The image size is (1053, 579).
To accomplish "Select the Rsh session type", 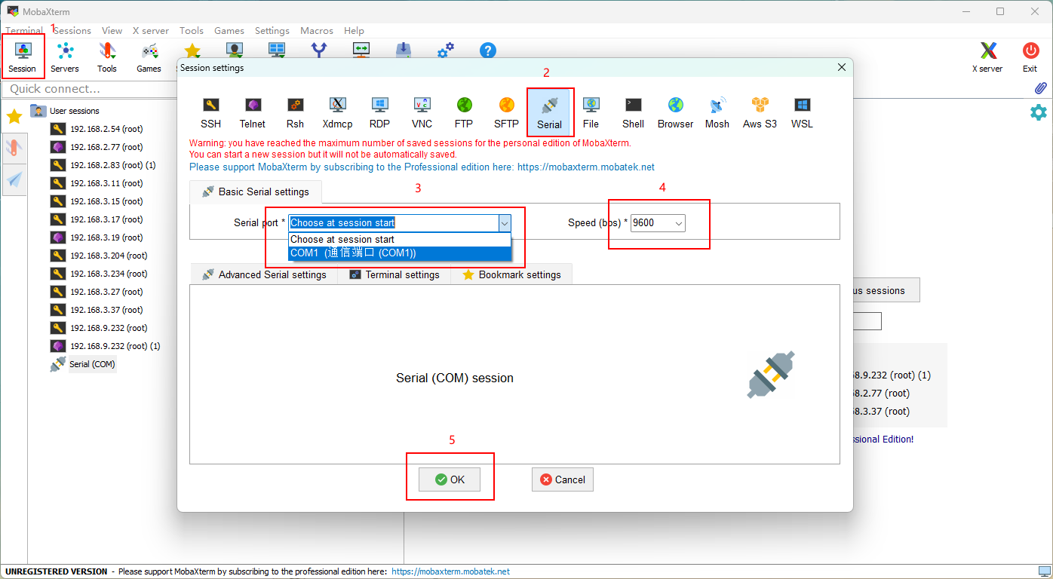I will [295, 112].
